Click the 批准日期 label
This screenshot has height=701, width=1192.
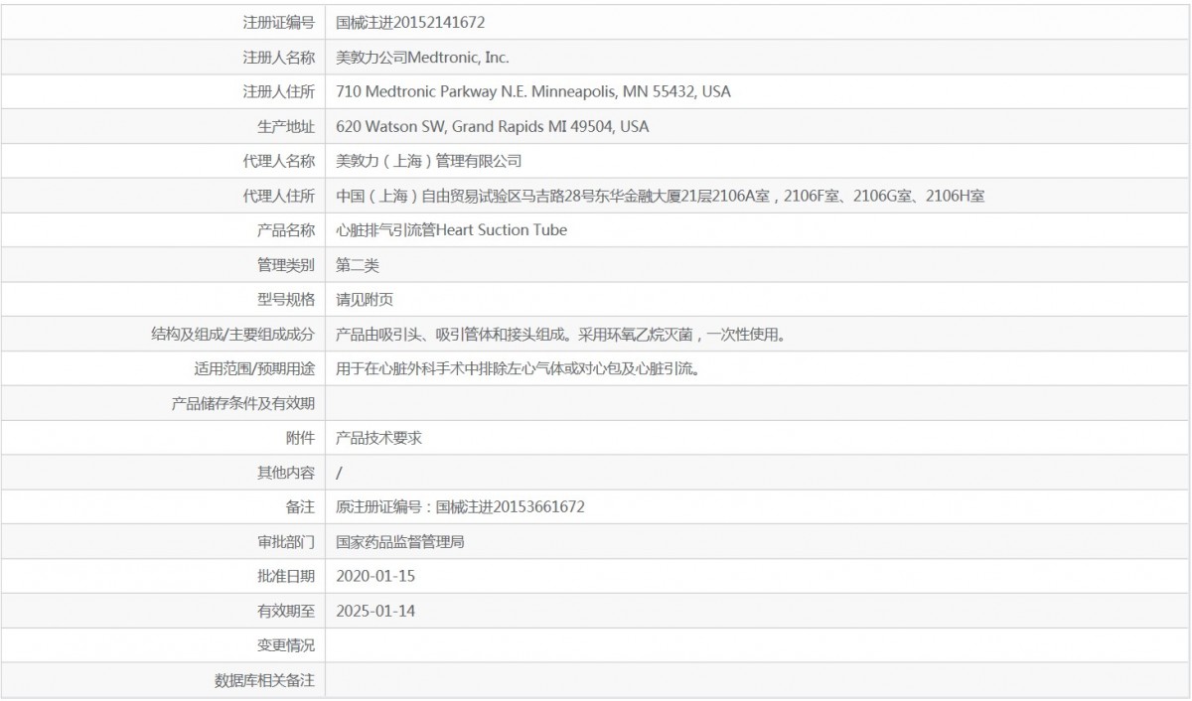[286, 576]
